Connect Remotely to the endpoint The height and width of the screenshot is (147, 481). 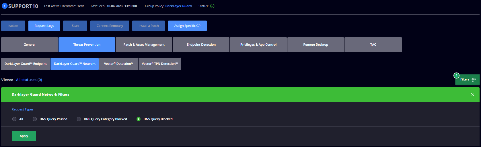110,26
